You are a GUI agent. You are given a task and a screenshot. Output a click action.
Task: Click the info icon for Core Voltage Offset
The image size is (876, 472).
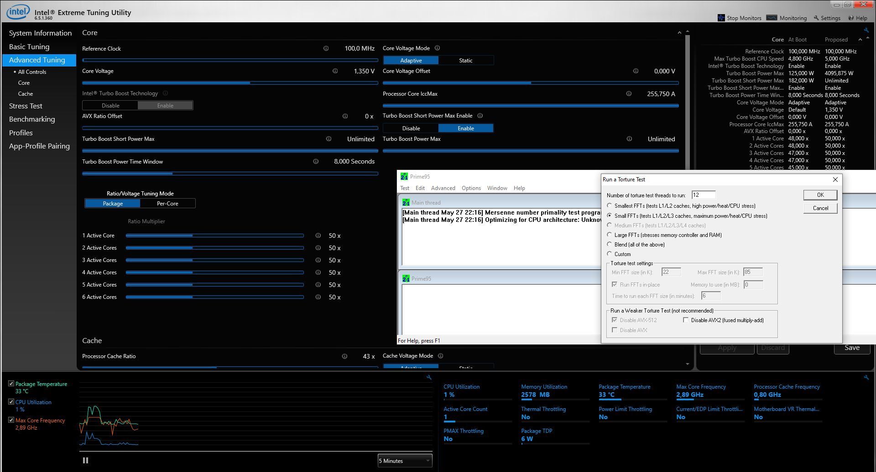[x=636, y=71]
